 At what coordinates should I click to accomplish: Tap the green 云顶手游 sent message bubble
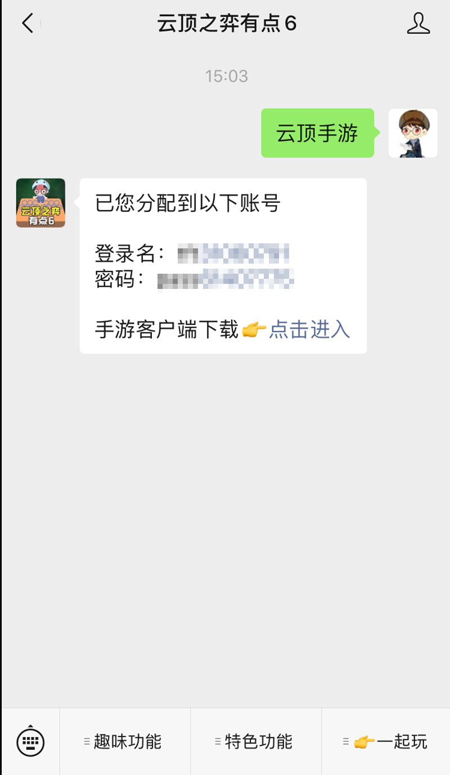(317, 133)
